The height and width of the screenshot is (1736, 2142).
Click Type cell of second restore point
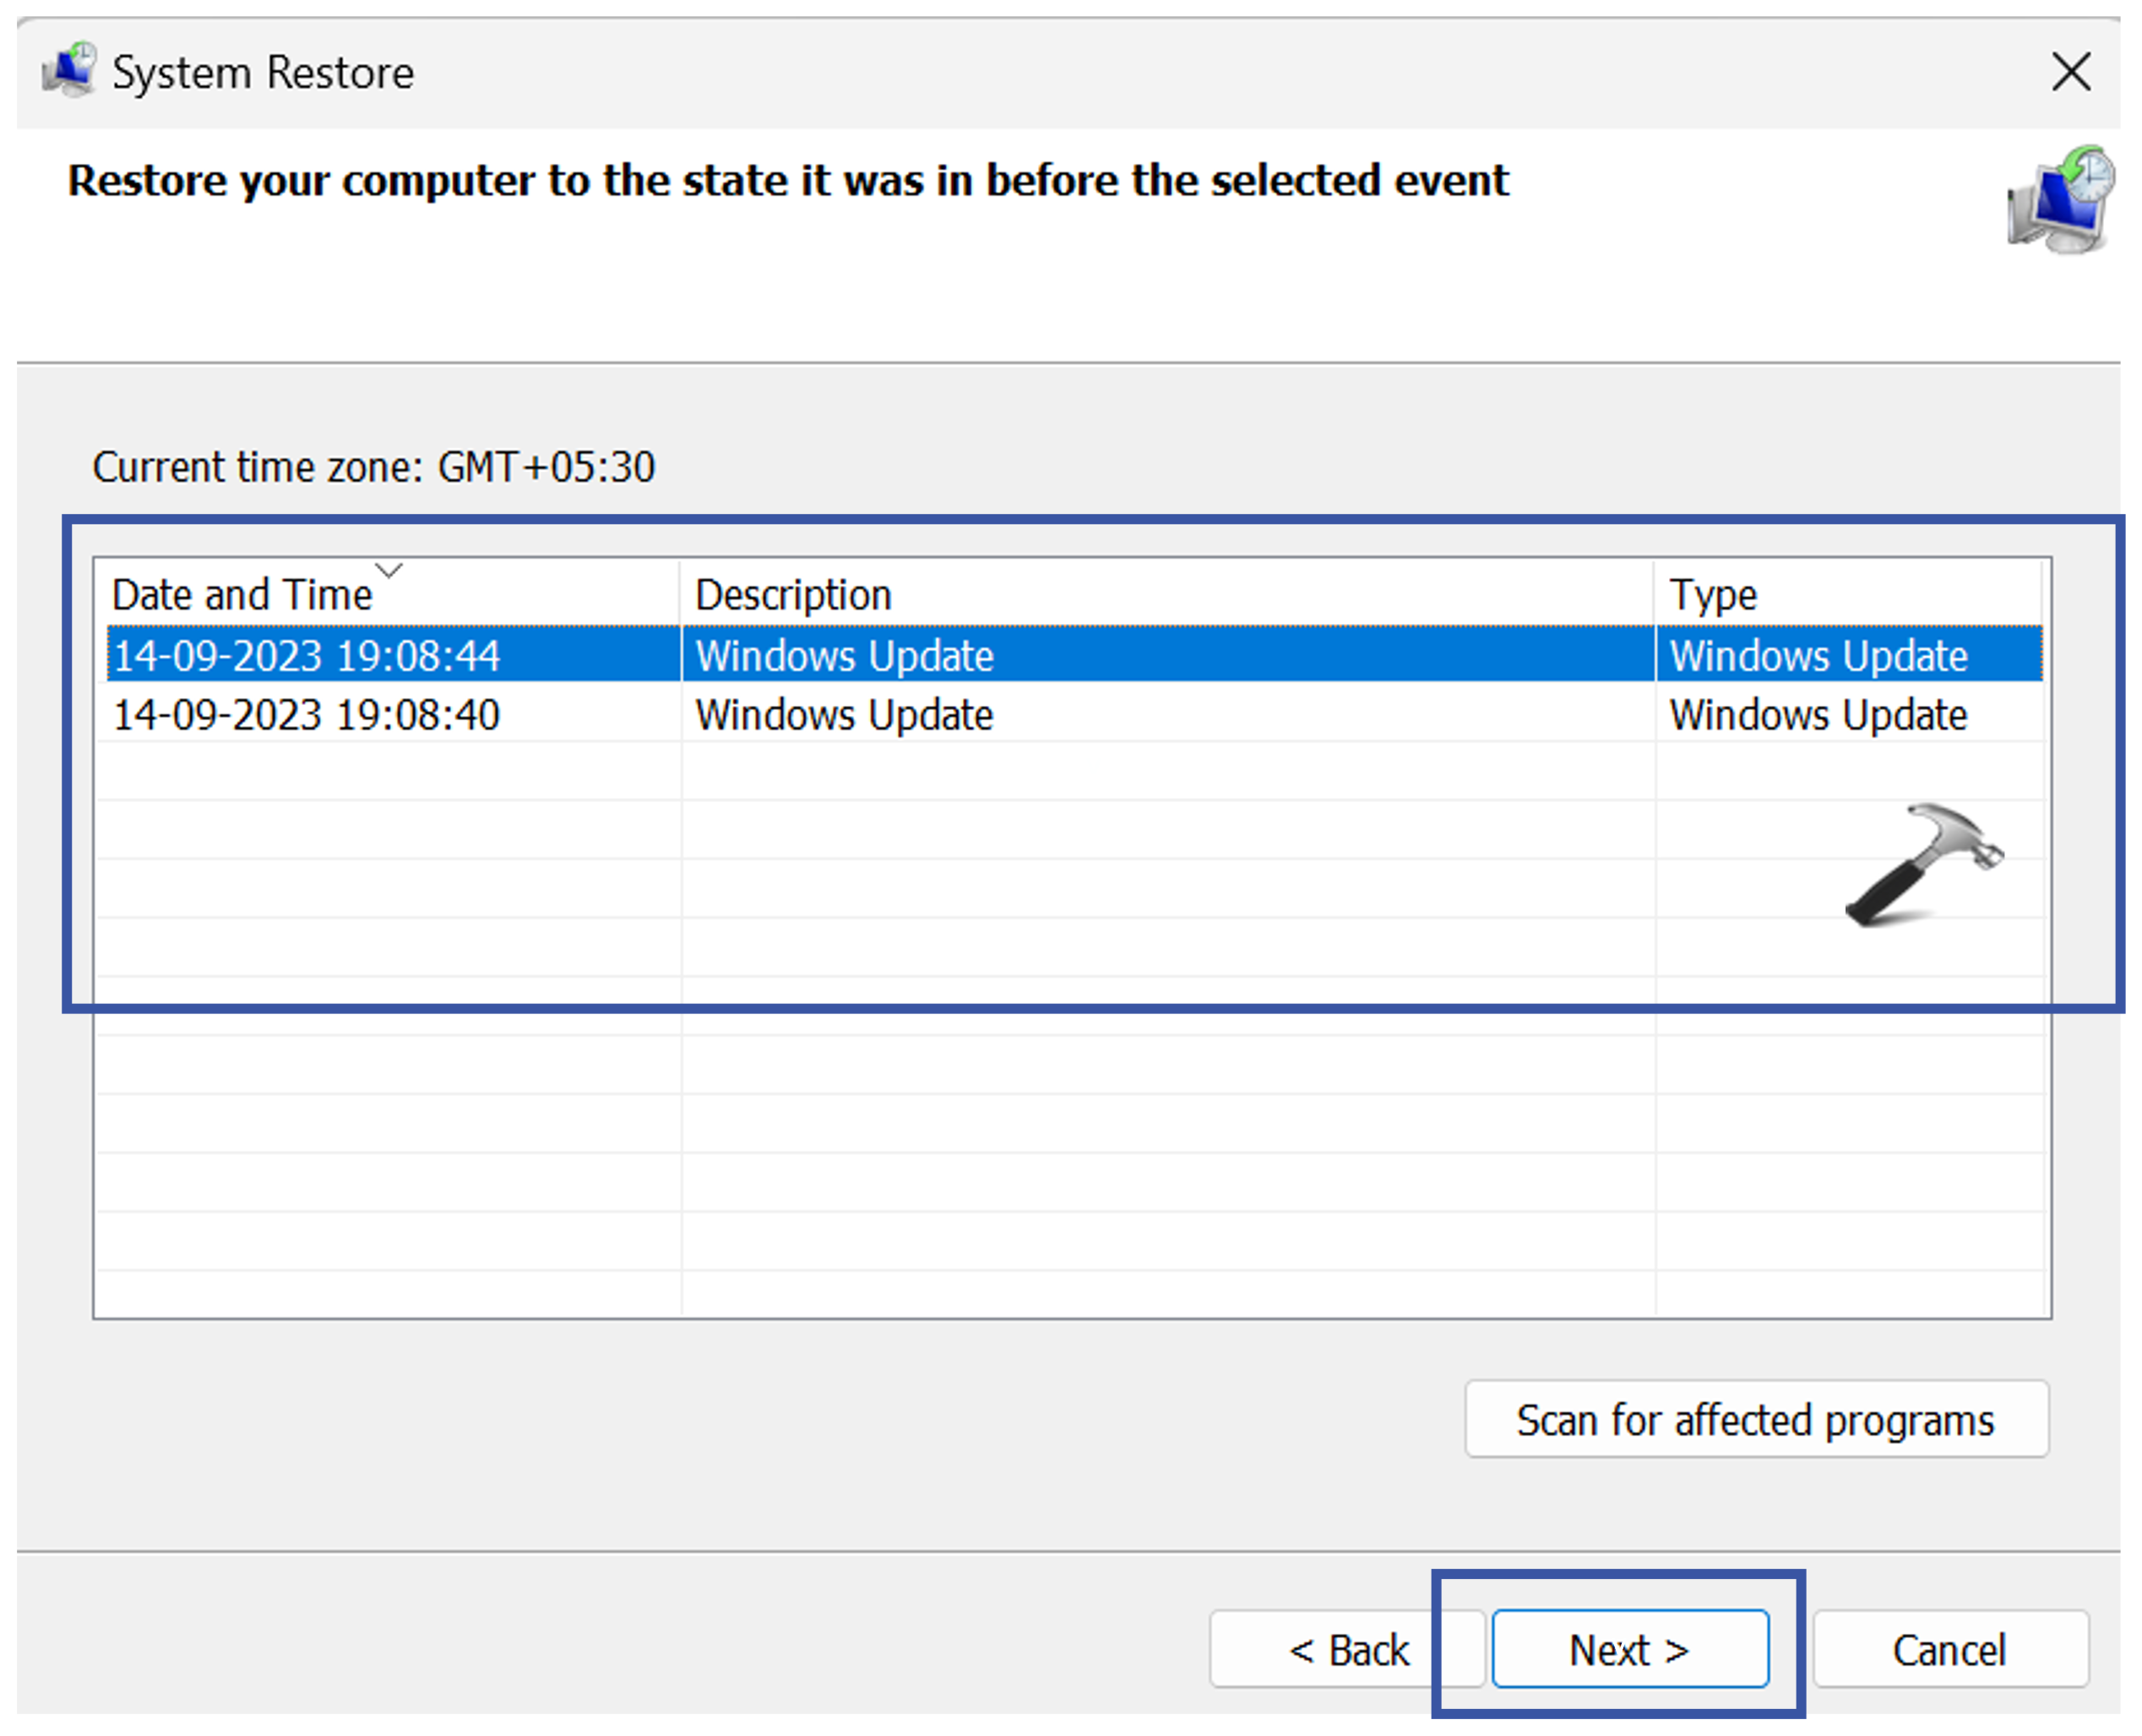[x=1817, y=715]
